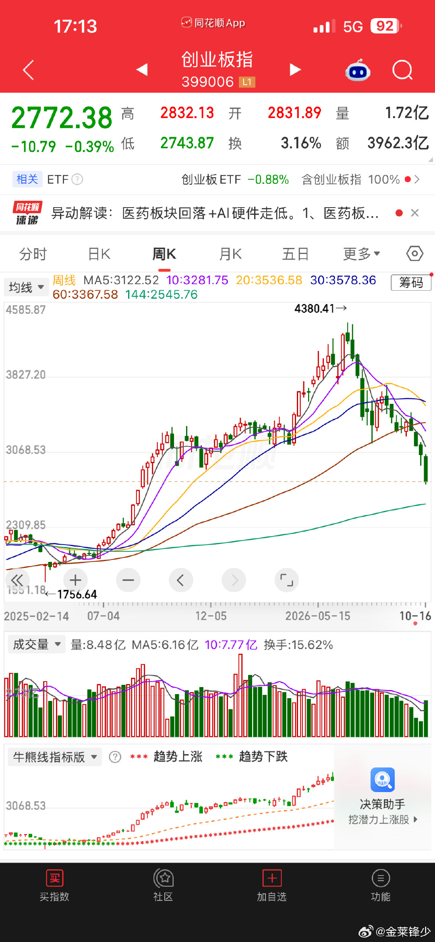
Task: Tap the 相关 tag
Action: tap(27, 179)
